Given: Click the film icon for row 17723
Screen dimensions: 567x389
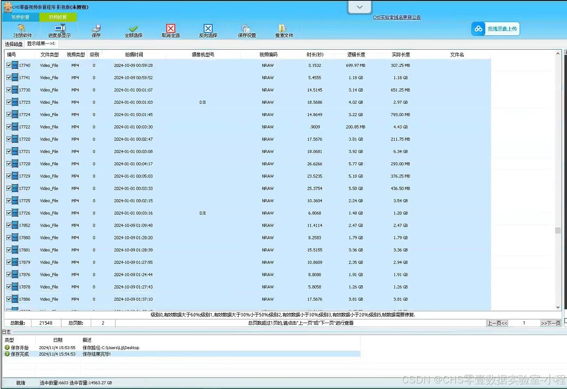Looking at the screenshot, I should [15, 102].
